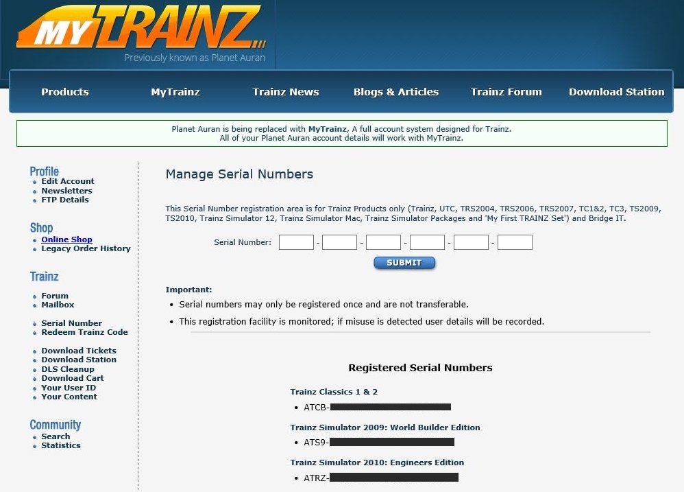Open the Products menu
The height and width of the screenshot is (492, 684).
[65, 92]
